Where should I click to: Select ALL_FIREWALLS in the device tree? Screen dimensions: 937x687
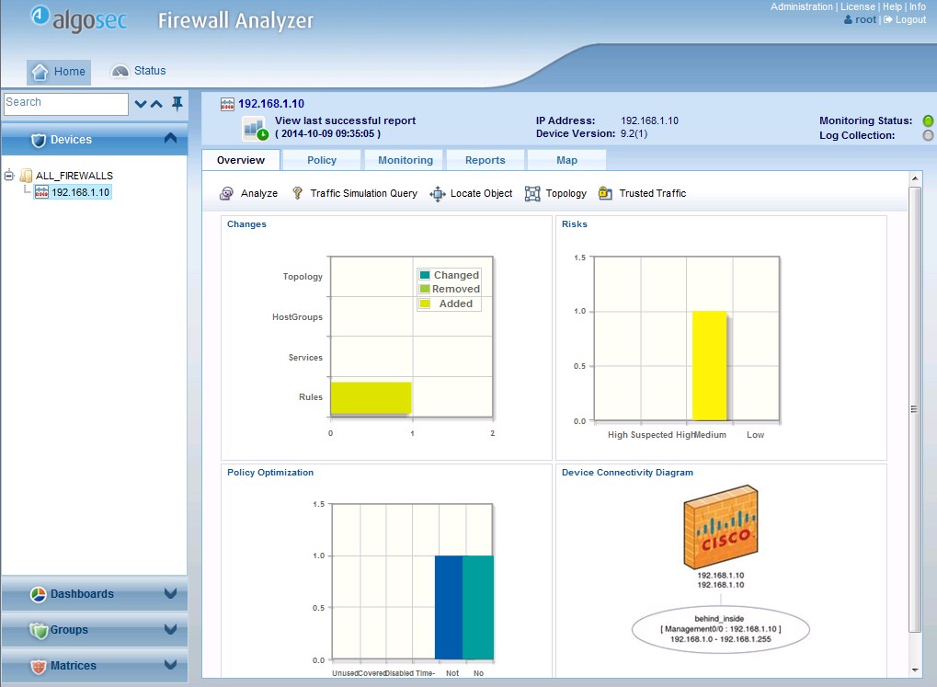coord(74,176)
